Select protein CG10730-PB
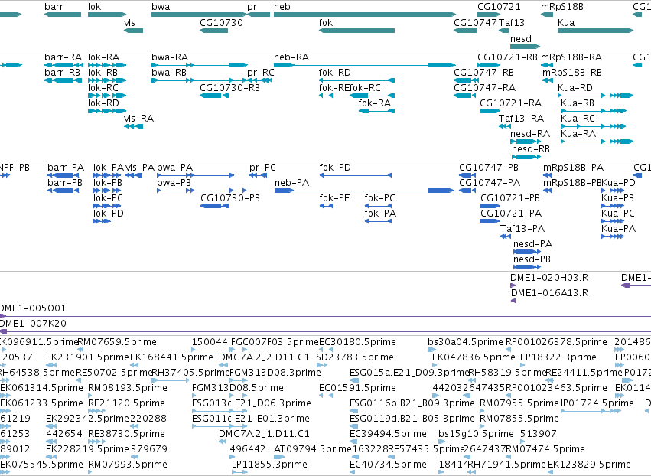This screenshot has width=651, height=476. 230,198
